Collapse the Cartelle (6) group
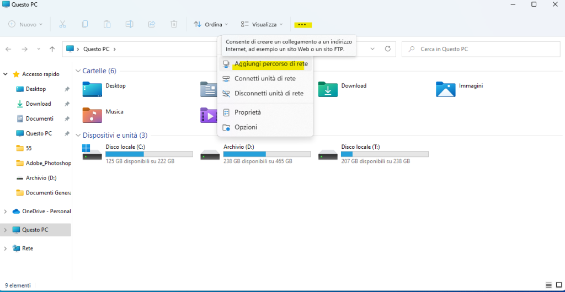The height and width of the screenshot is (292, 565). tap(77, 71)
